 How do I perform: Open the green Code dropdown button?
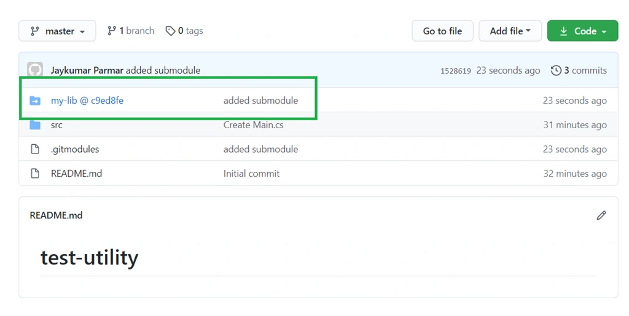(x=582, y=31)
